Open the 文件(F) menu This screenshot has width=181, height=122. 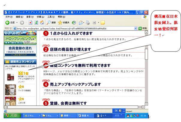click(x=9, y=17)
